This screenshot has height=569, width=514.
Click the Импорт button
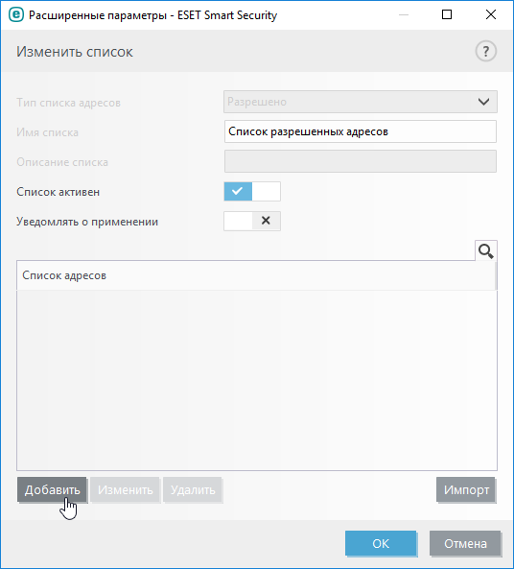pos(466,490)
